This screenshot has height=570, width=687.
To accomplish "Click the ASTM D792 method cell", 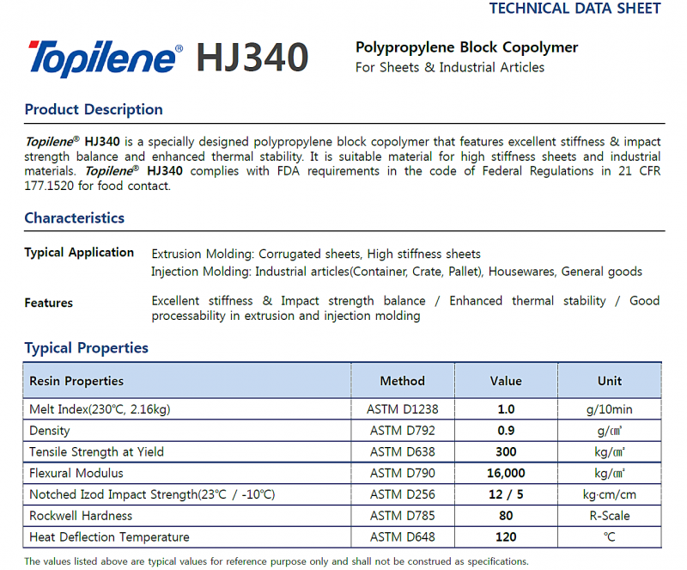I will pyautogui.click(x=402, y=431).
